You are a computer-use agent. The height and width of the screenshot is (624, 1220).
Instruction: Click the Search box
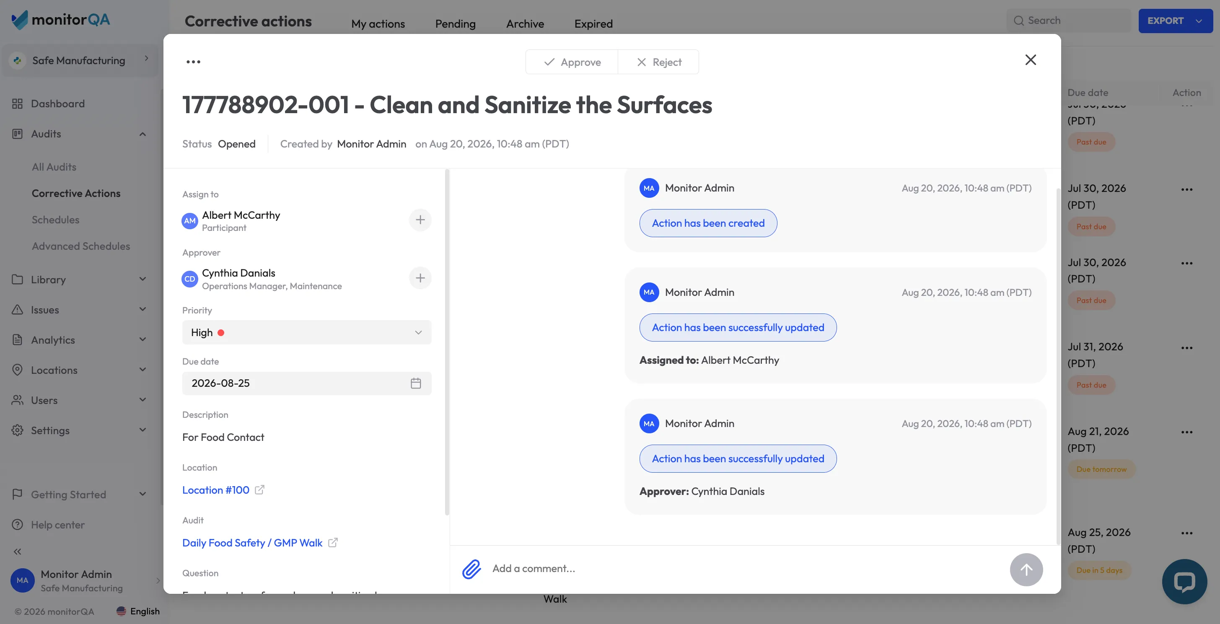pos(1069,21)
